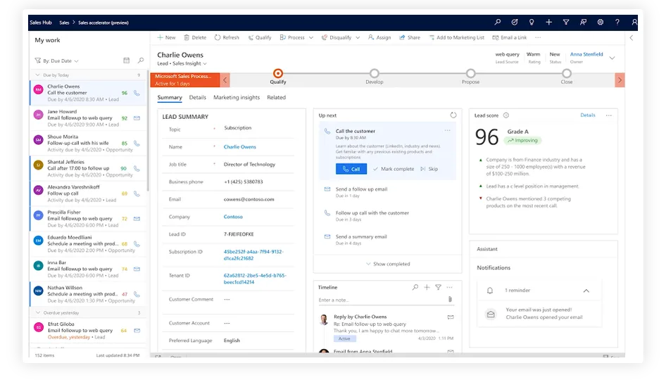The height and width of the screenshot is (387, 666).
Task: Click Refresh in the command bar
Action: 227,37
